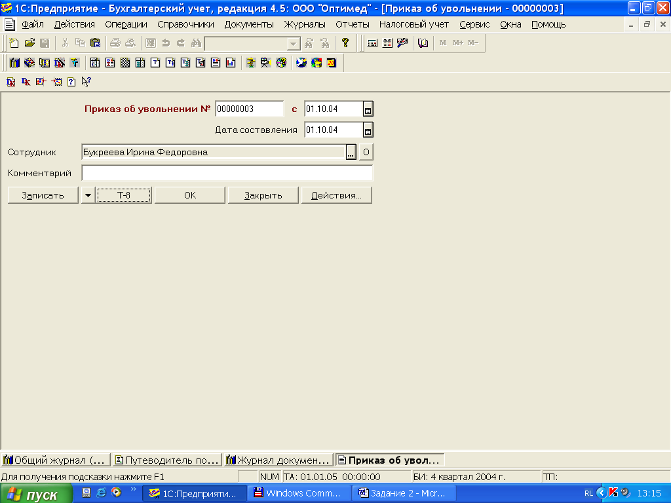Viewport: 671px width, 503px height.
Task: Click the first journal books icon in second toolbar
Action: click(x=14, y=63)
